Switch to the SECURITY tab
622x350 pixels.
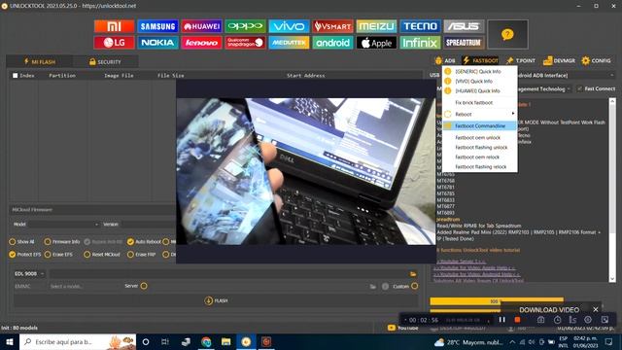[x=105, y=62]
